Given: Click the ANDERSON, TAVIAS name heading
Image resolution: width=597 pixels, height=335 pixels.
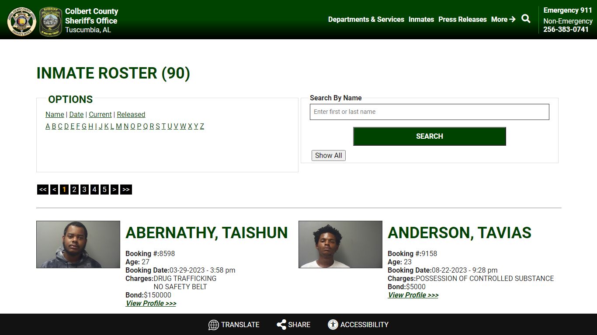Looking at the screenshot, I should click(459, 232).
